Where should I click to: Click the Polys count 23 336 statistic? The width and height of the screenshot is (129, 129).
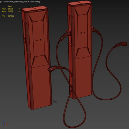(10, 9)
